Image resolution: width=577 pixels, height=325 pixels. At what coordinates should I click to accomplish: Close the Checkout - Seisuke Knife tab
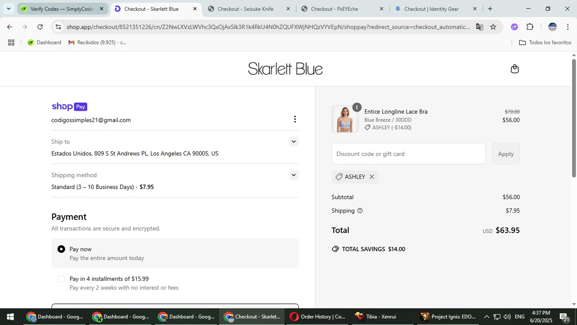[288, 9]
